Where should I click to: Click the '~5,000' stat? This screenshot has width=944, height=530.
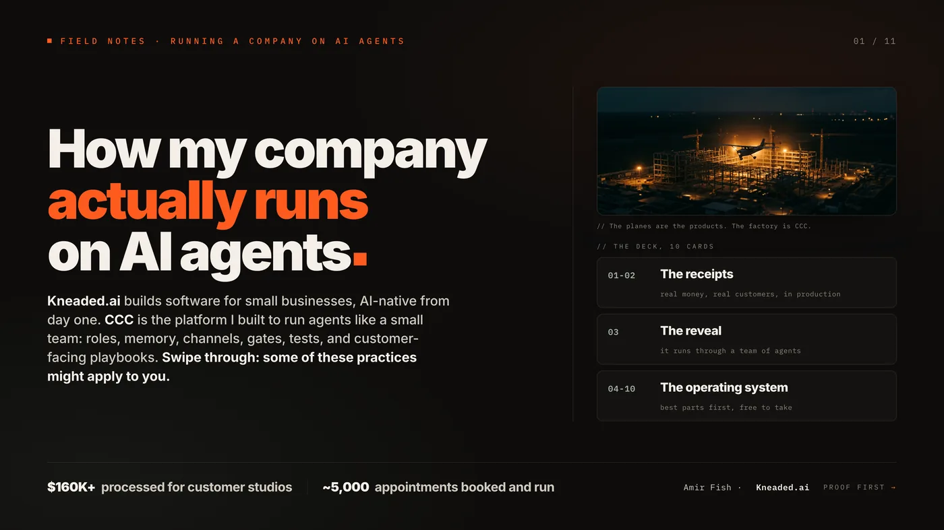click(x=346, y=487)
